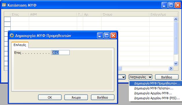
Task: Click the Όνομα column header
Action: pos(125,14)
